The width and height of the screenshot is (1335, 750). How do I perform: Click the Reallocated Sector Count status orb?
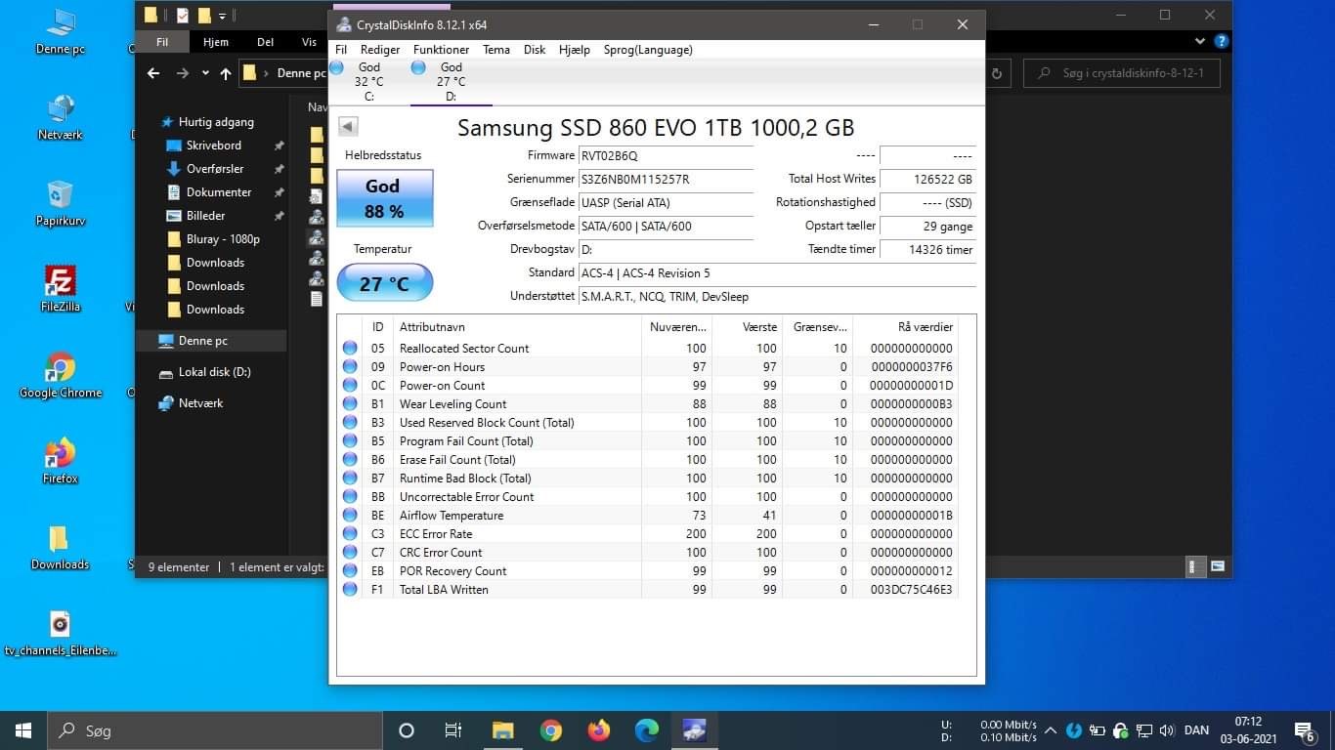(350, 349)
